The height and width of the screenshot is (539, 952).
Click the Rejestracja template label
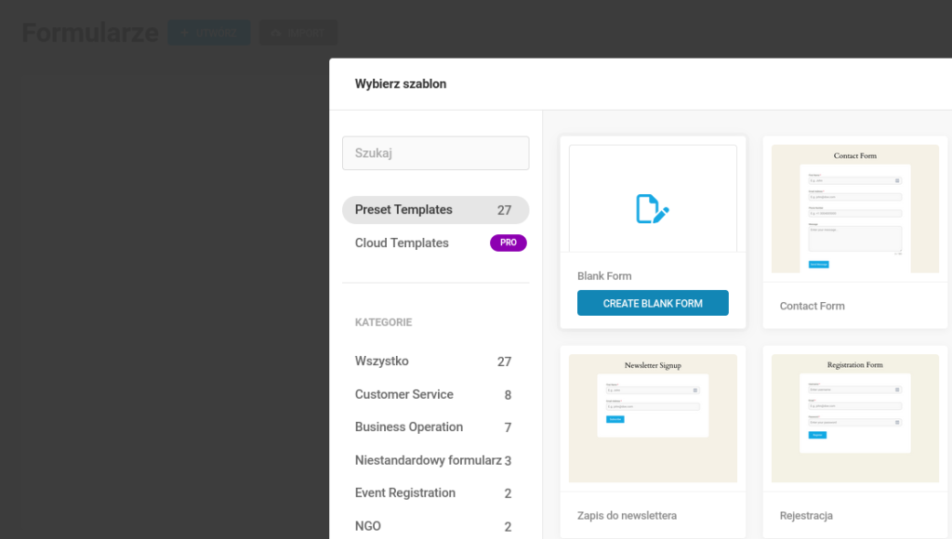coord(806,516)
